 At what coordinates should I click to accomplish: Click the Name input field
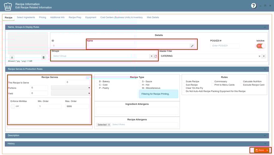(x=139, y=46)
